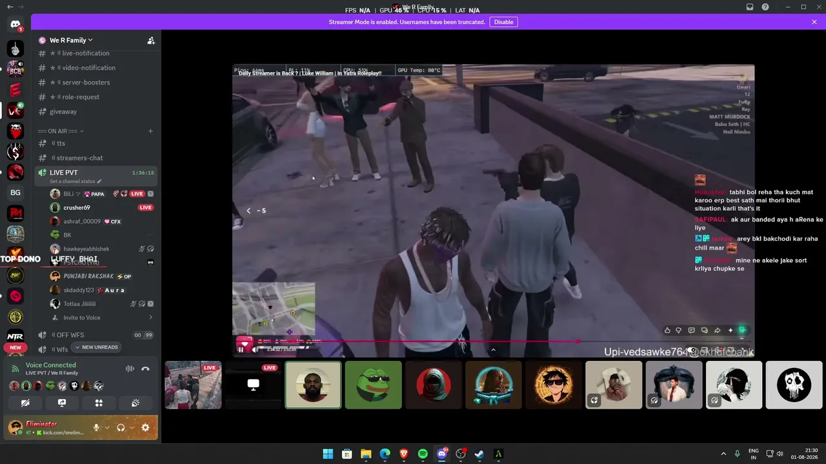Open the Invite to Voice arrow
The image size is (826, 464).
(151, 318)
